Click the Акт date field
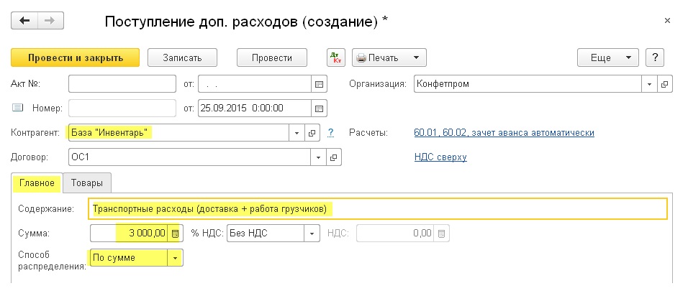This screenshot has width=688, height=291. coord(255,83)
